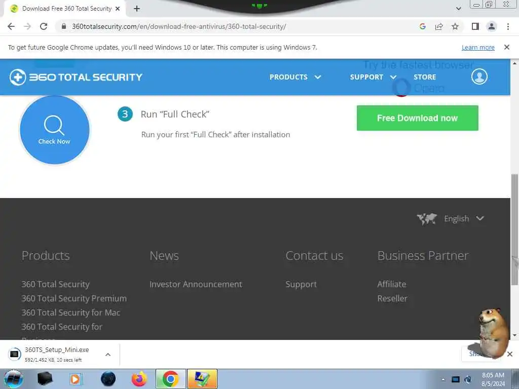Open the Support footer link
The image size is (519, 389).
coord(301,284)
